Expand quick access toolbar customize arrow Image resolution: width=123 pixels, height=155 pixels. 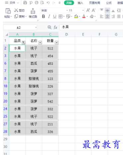pyautogui.click(x=60, y=3)
